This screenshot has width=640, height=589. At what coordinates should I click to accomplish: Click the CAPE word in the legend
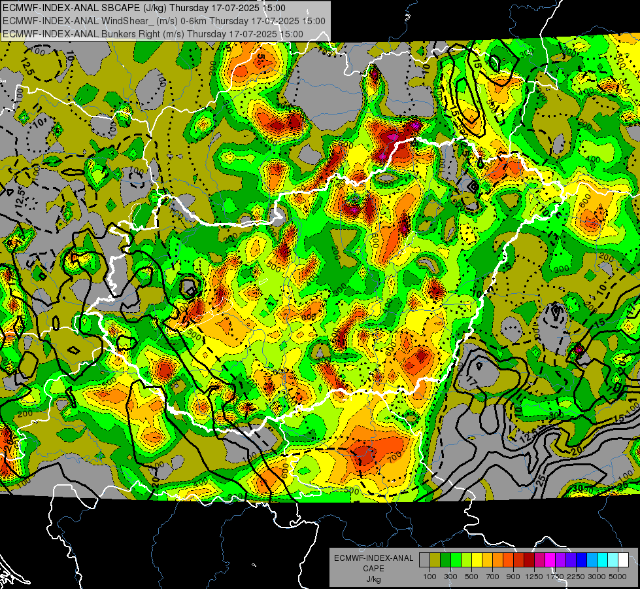(x=373, y=569)
